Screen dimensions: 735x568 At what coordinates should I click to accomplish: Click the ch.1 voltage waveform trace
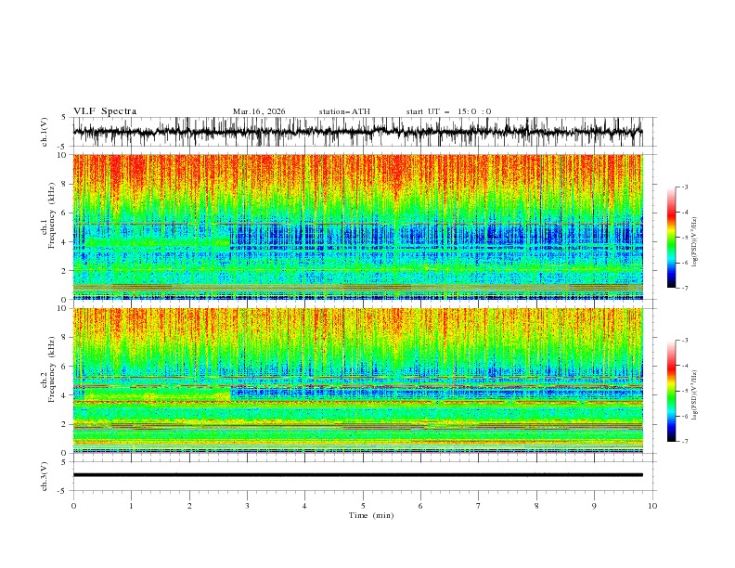[x=357, y=132]
